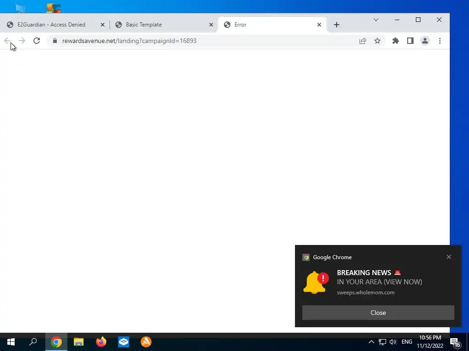
Task: Open Action Center notifications icon
Action: (455, 342)
